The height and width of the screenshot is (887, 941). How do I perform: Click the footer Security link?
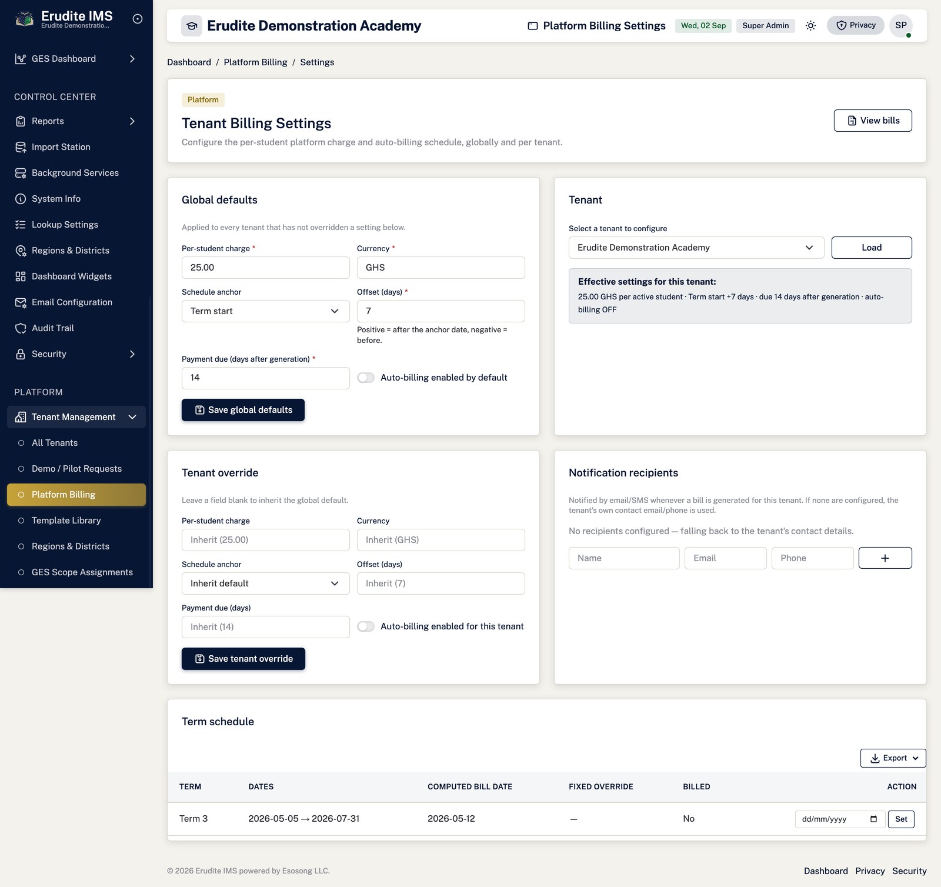click(909, 871)
